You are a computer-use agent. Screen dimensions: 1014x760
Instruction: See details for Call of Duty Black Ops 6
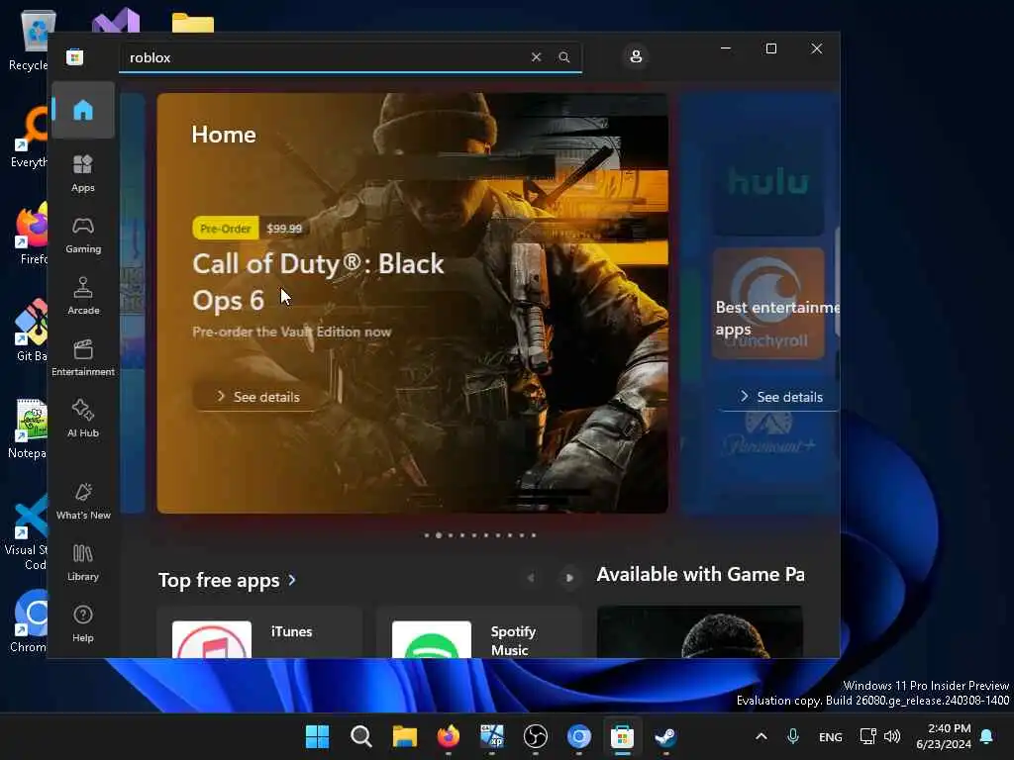pyautogui.click(x=258, y=397)
